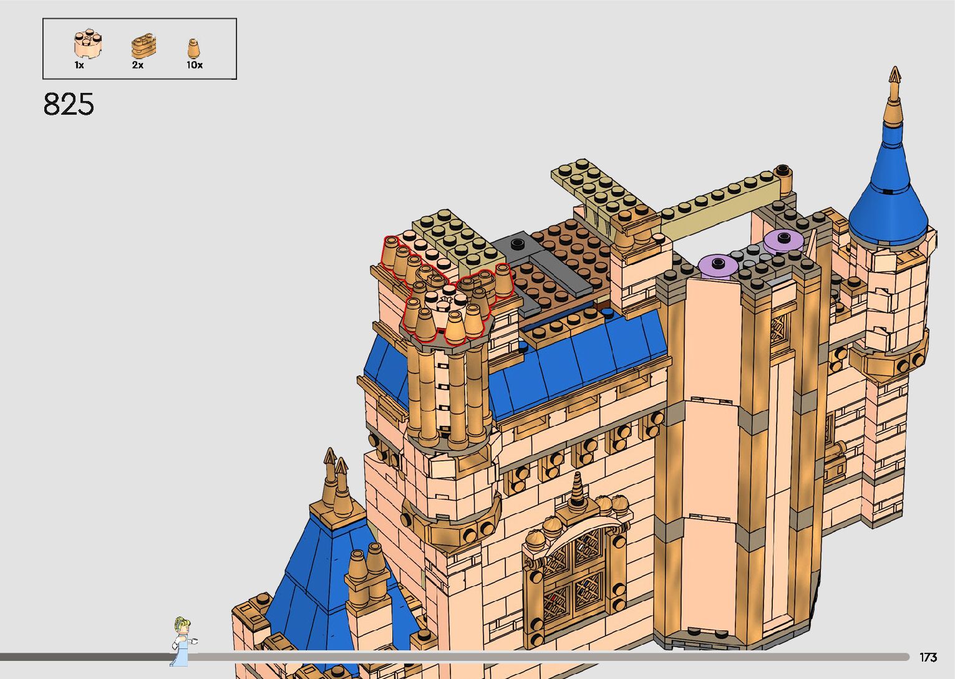Screen dimensions: 955x679
Task: Click step number 825
Action: 69,105
